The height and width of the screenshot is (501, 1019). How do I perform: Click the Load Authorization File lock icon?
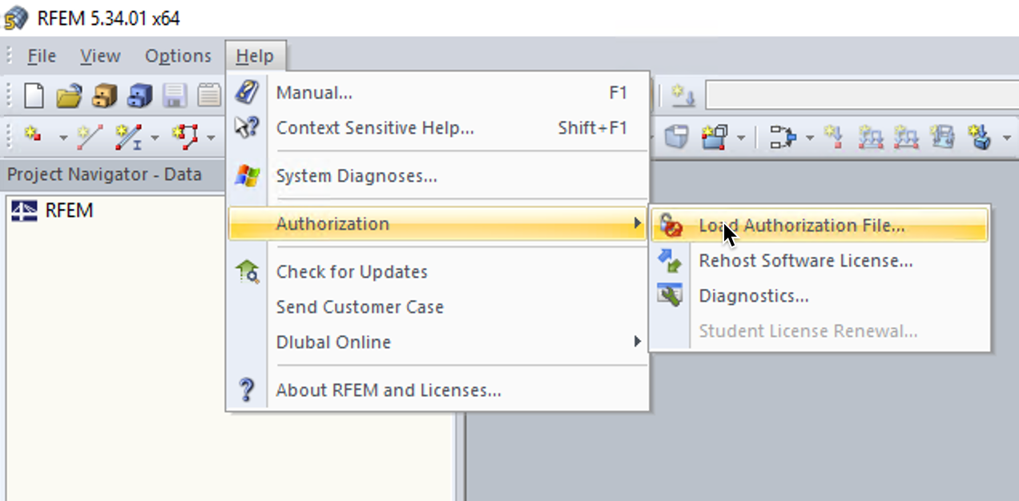pyautogui.click(x=671, y=226)
